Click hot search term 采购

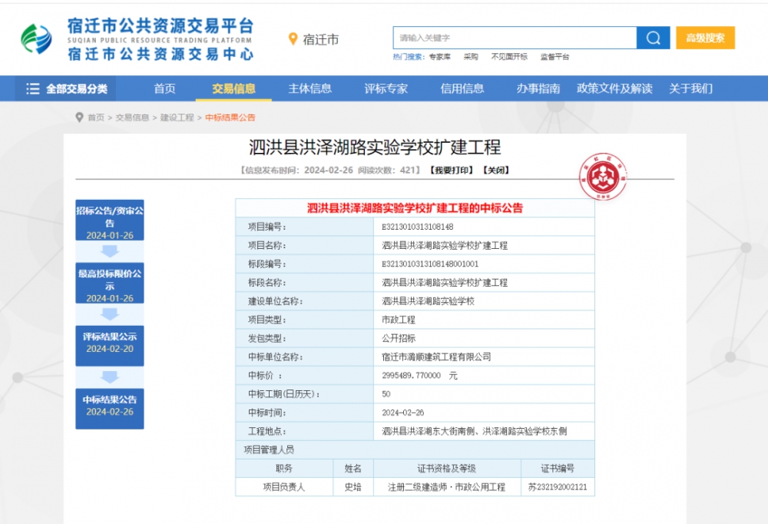coord(471,57)
